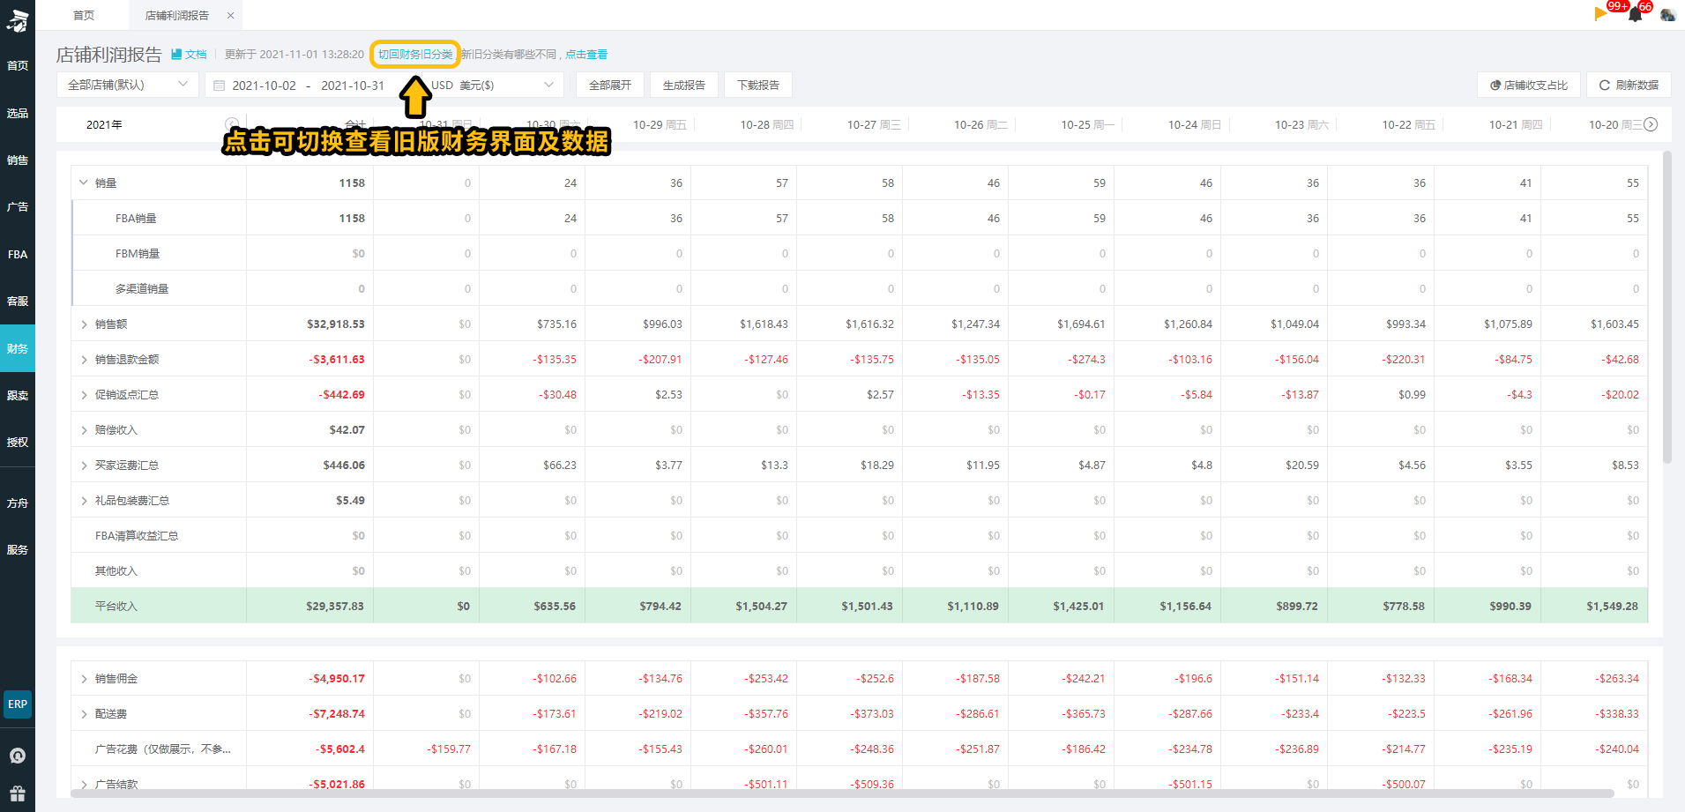
Task: Select the 财务 sidebar module
Action: 18,348
